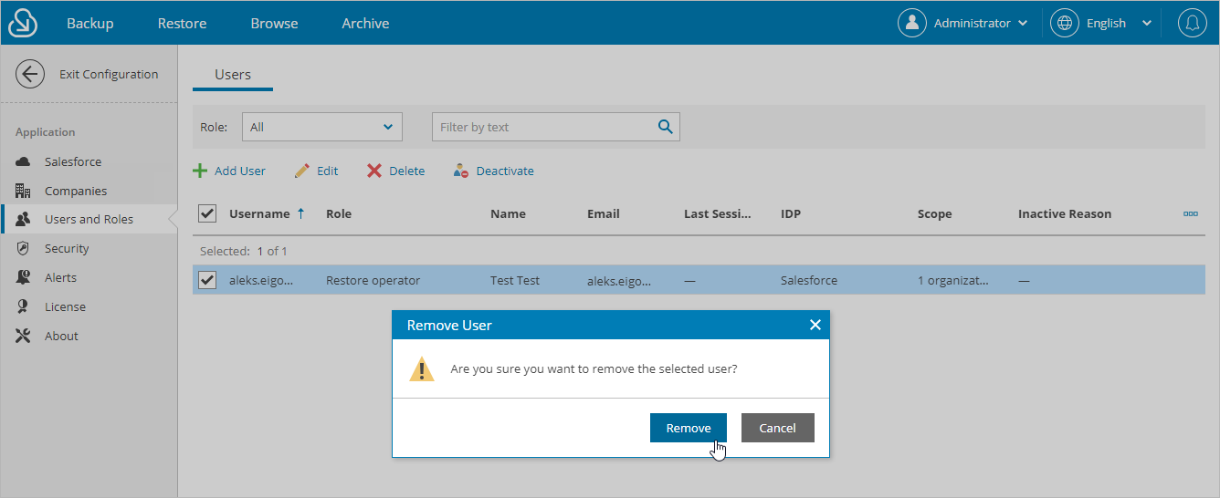Screen dimensions: 1220x498
Task: Click the Veeam cloud logo icon
Action: pos(23,23)
